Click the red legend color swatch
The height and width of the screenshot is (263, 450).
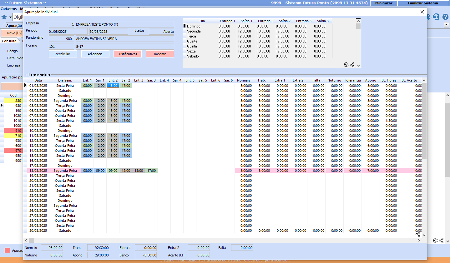tap(8, 250)
